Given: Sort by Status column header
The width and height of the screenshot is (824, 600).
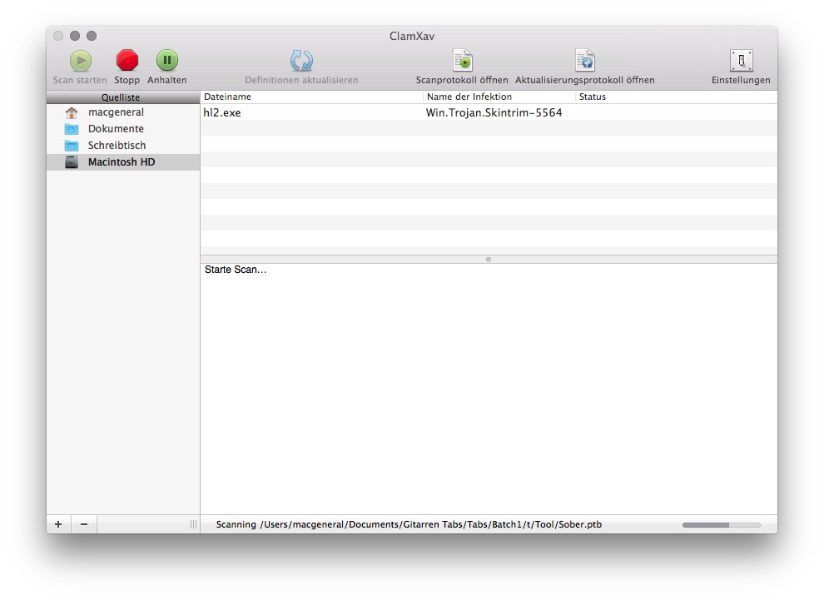Looking at the screenshot, I should point(677,97).
